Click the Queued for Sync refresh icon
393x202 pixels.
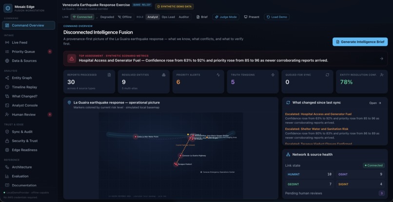click(x=327, y=75)
